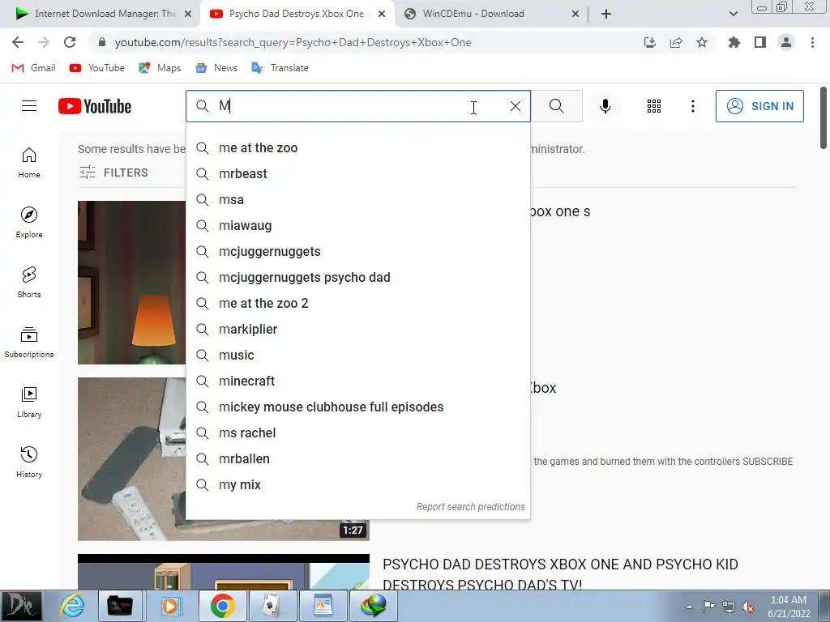Image resolution: width=830 pixels, height=622 pixels.
Task: Click the SIGN IN button
Action: point(759,106)
